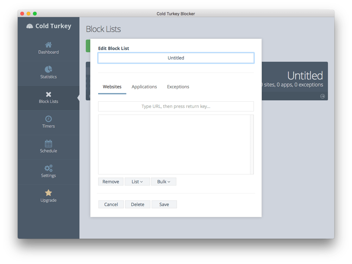Click the Cancel button
The width and height of the screenshot is (352, 264).
(111, 204)
